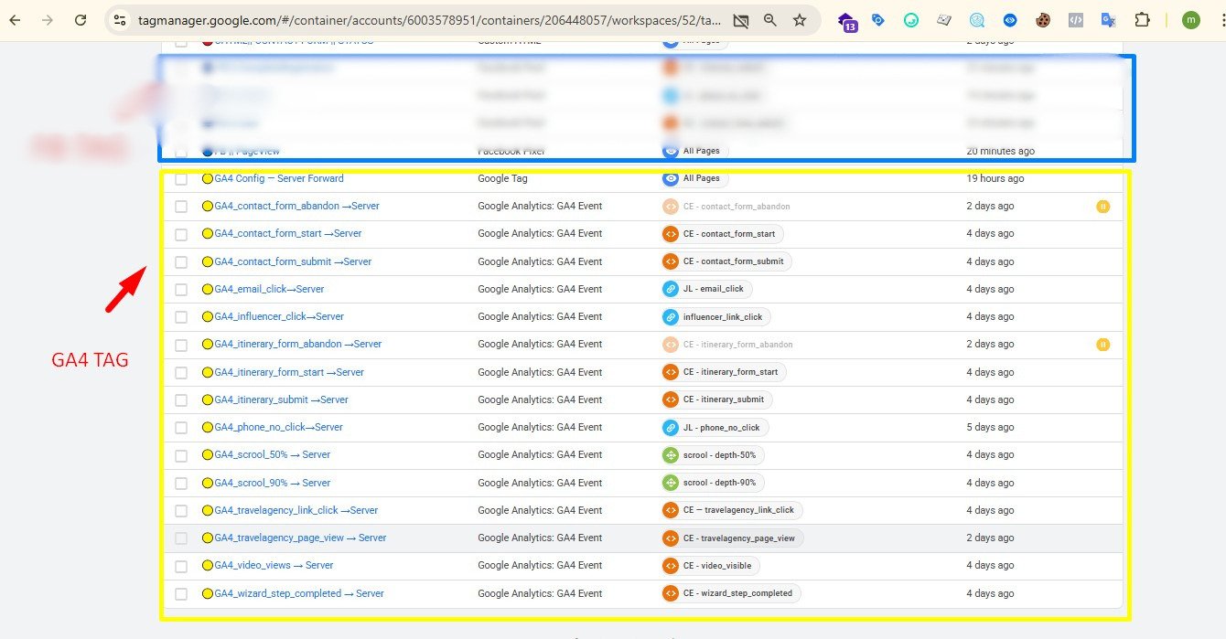Viewport: 1226px width, 639px height.
Task: Click the paused icon on GA4_itinerary_form_abandon row
Action: click(x=1102, y=345)
